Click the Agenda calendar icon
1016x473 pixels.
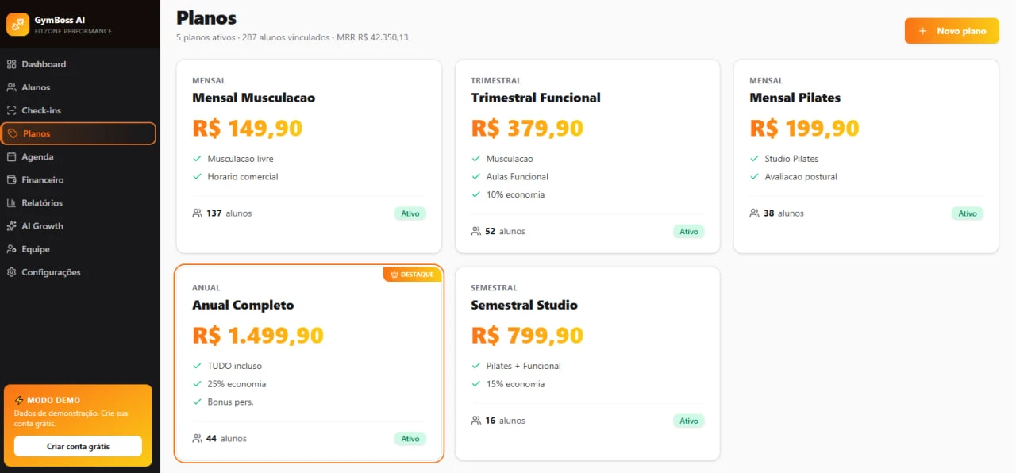pyautogui.click(x=11, y=156)
